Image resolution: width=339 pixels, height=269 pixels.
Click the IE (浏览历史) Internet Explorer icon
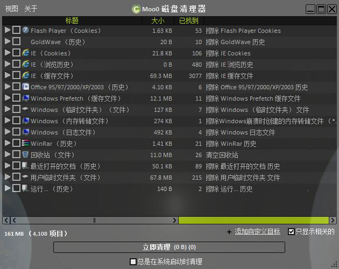(25, 64)
